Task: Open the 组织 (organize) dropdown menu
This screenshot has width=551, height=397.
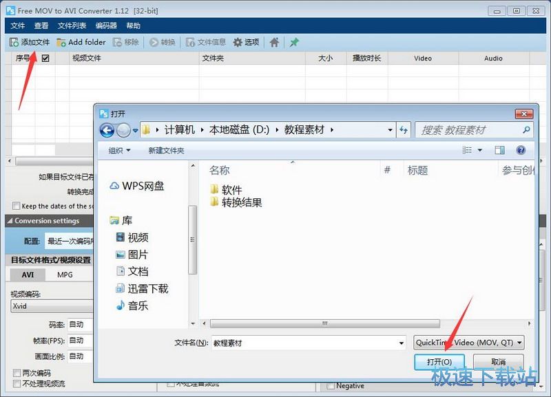Action: [x=119, y=150]
